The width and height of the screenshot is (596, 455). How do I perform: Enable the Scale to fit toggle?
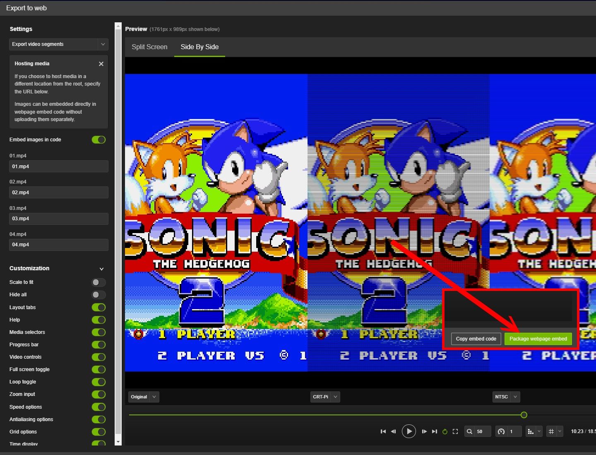click(99, 282)
